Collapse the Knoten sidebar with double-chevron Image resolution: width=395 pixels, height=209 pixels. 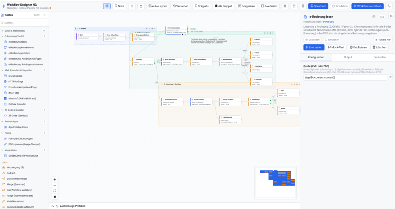click(44, 15)
